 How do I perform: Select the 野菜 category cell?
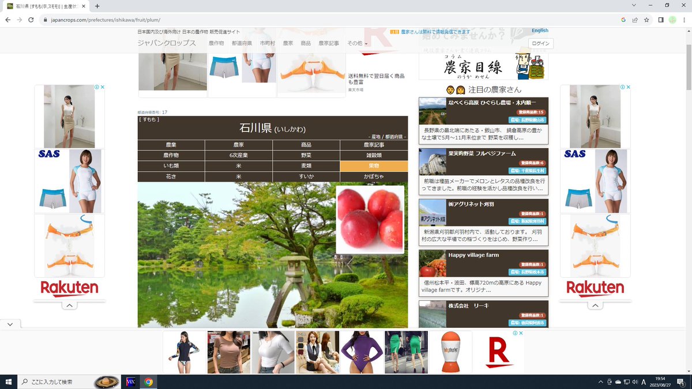(306, 155)
